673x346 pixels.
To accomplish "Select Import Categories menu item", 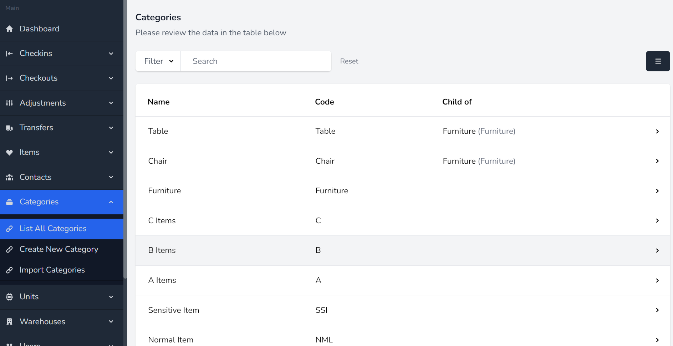I will [52, 270].
